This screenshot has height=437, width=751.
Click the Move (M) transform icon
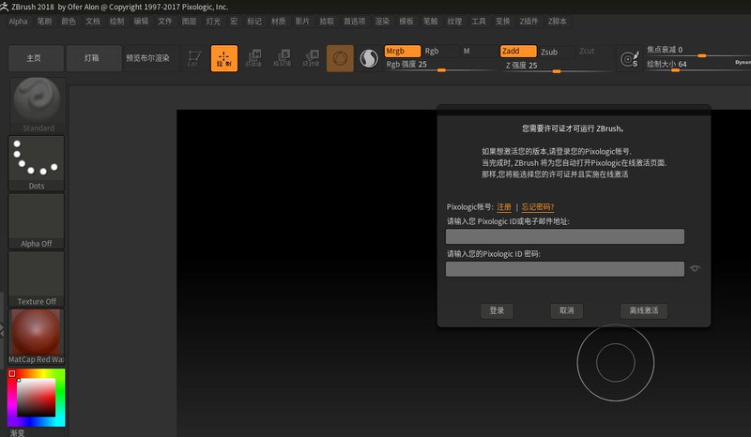coord(253,58)
